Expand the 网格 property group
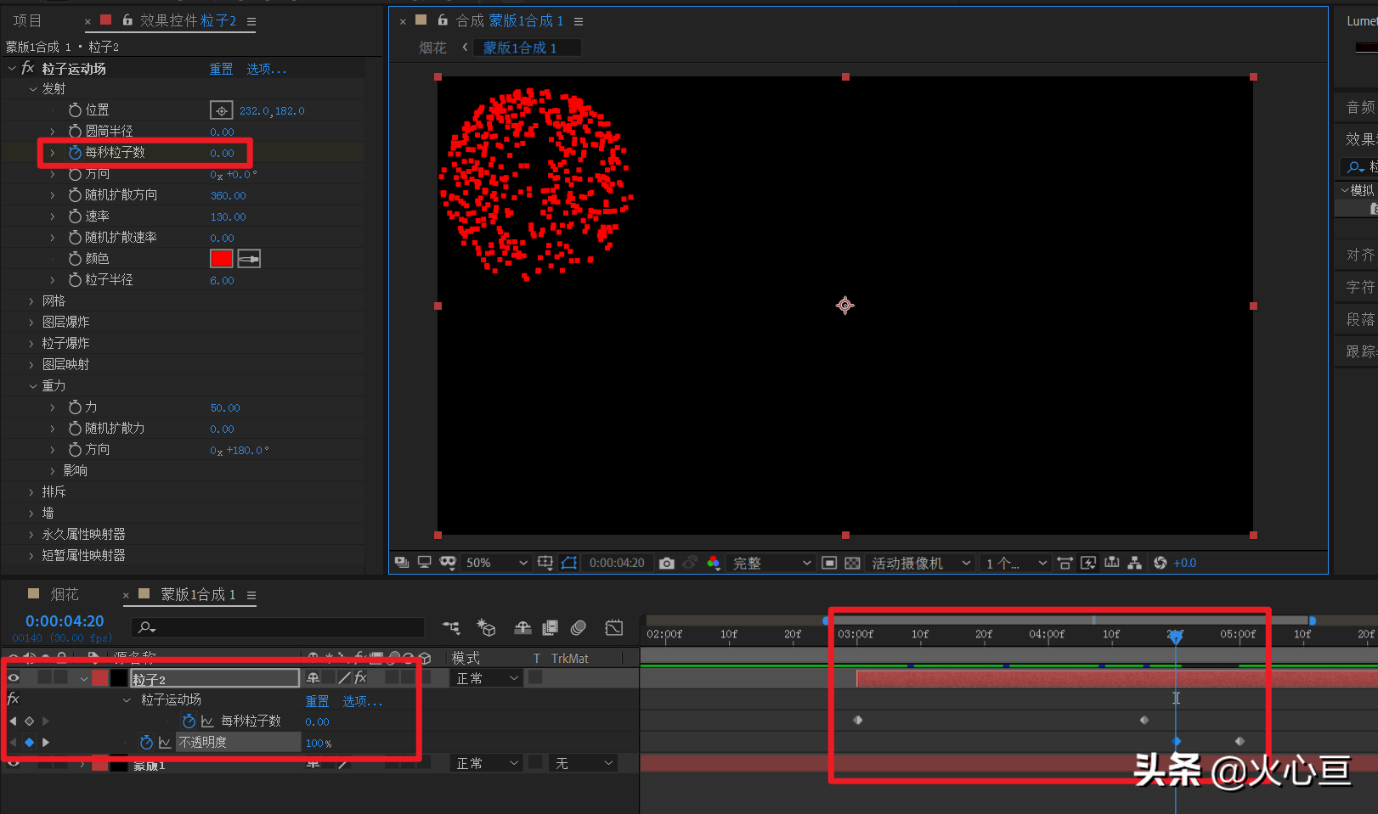1378x814 pixels. click(32, 301)
